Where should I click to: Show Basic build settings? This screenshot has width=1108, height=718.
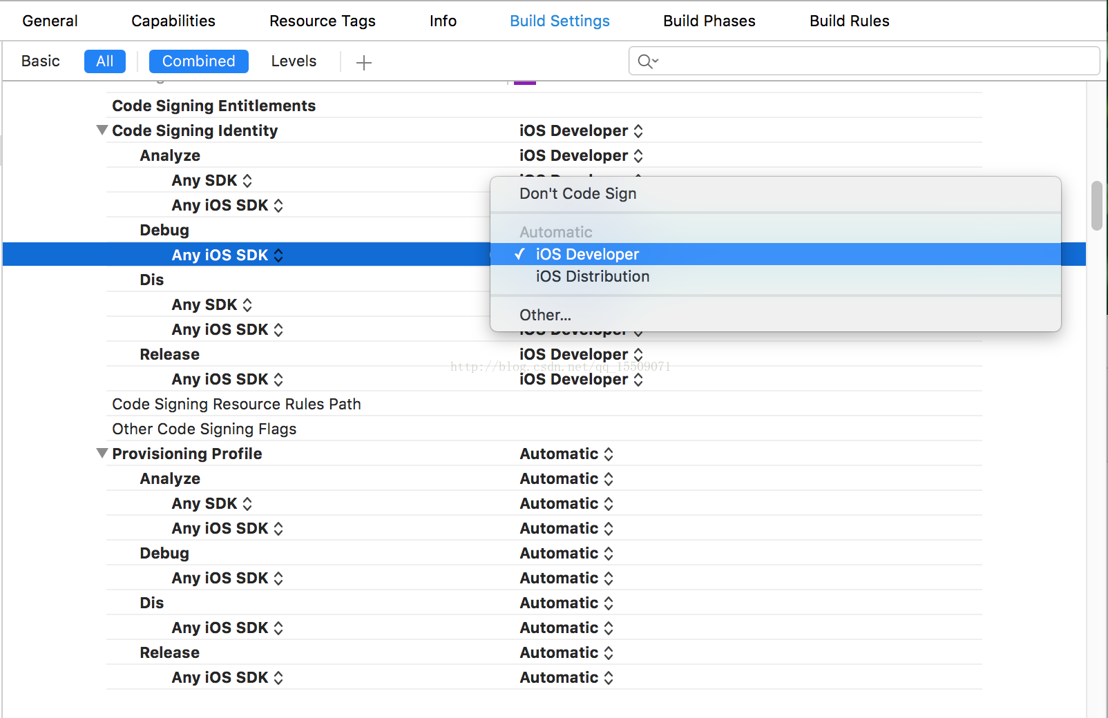click(41, 61)
